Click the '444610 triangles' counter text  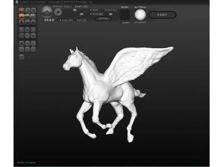[26, 163]
